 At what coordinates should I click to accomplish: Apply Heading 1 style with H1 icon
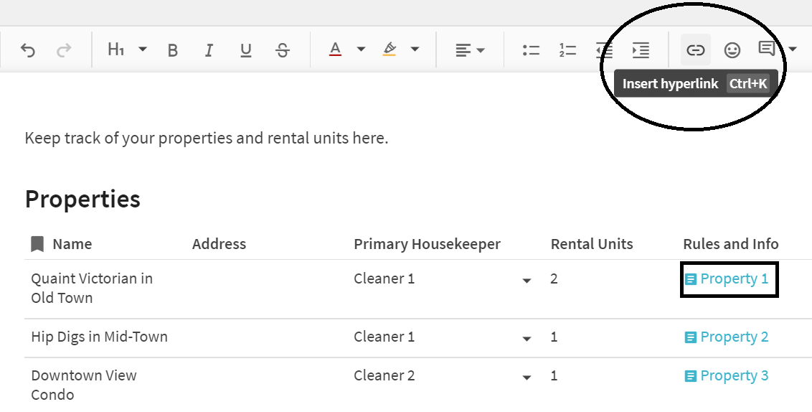115,50
